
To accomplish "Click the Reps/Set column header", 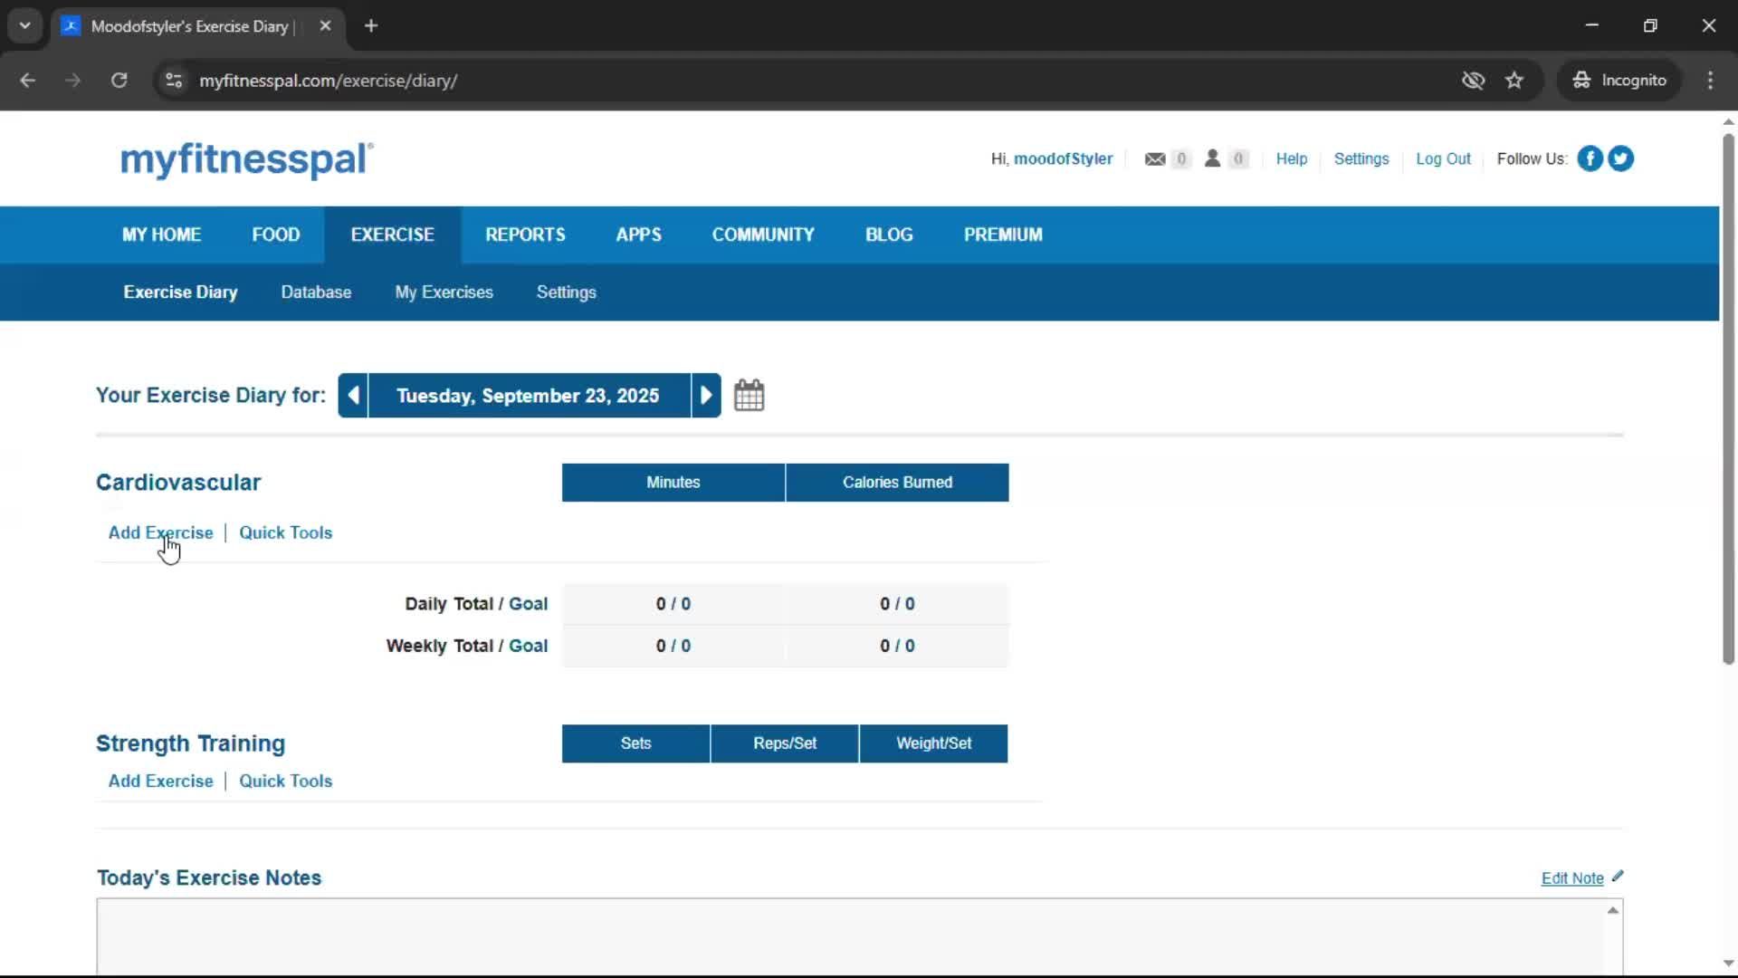I will point(785,743).
